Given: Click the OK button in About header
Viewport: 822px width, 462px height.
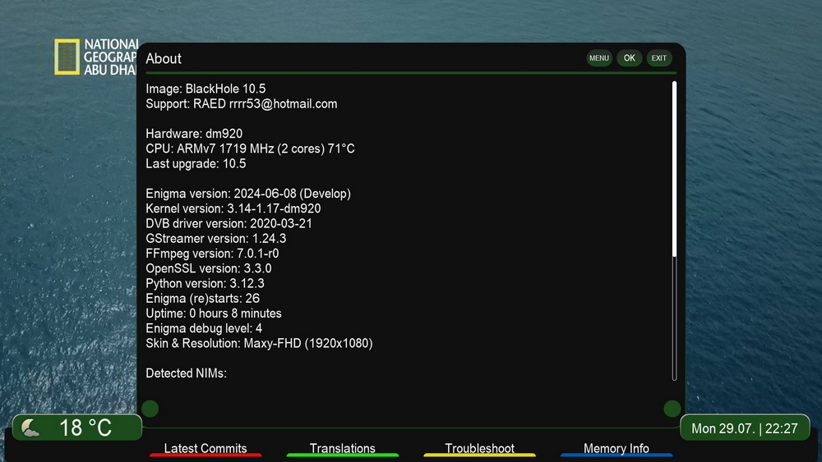Looking at the screenshot, I should click(x=629, y=58).
